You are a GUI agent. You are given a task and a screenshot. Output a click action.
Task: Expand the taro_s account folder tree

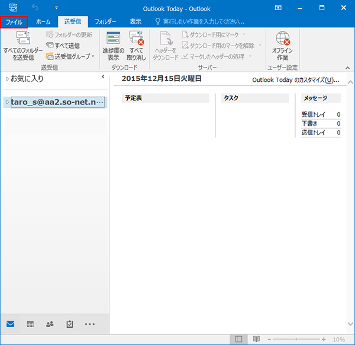7,103
